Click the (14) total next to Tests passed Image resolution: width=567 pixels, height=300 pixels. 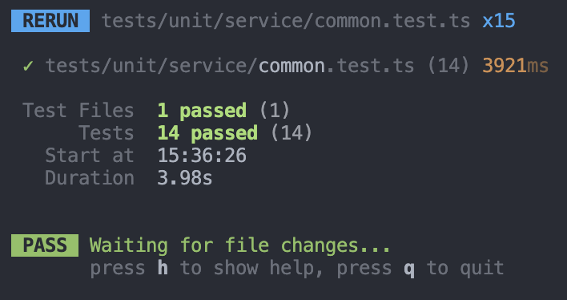pyautogui.click(x=292, y=133)
